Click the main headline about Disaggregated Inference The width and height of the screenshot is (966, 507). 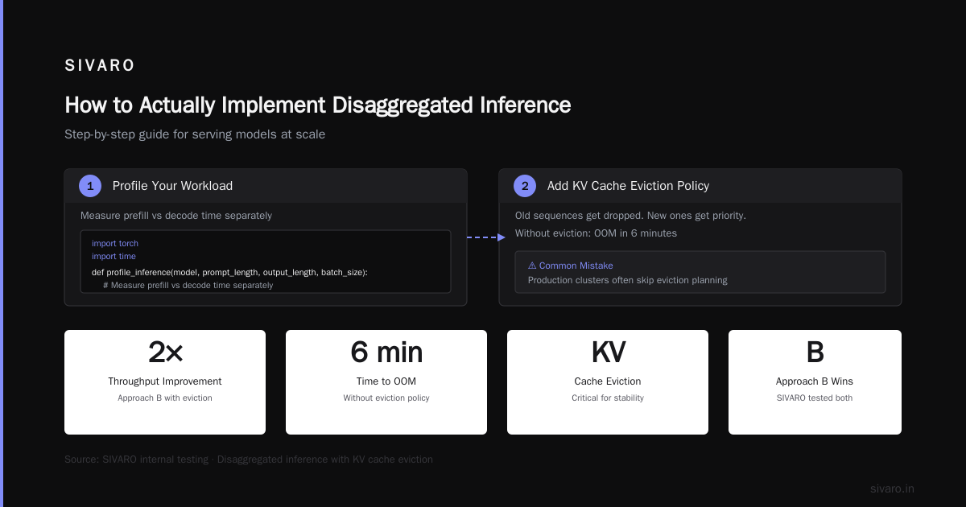coord(318,105)
